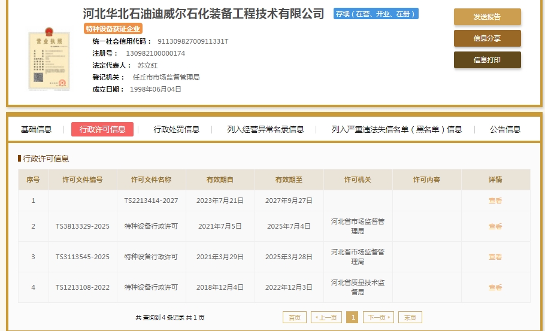Open the 列入经营异常名录信息 tab

click(x=265, y=129)
